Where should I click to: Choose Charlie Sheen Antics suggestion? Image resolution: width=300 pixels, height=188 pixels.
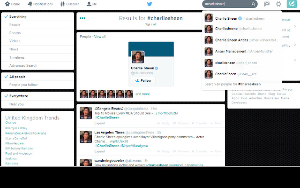pyautogui.click(x=242, y=40)
